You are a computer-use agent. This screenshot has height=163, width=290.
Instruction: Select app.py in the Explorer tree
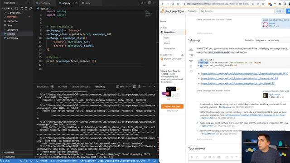(x=11, y=34)
